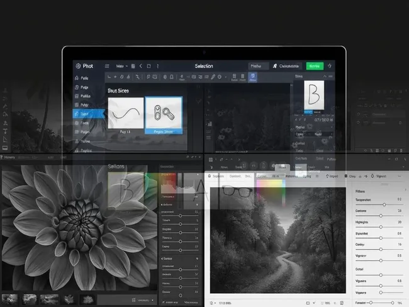Open the Mate dropdown in Phot header
Screen dimensions: 409x307
122,66
